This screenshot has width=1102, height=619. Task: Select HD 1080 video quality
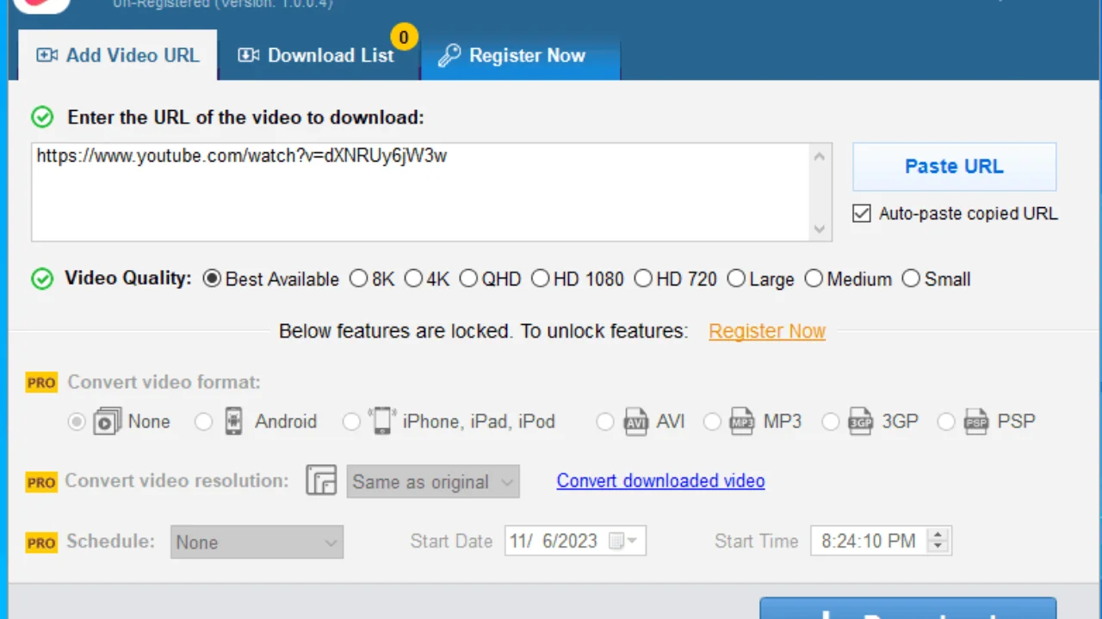pos(540,279)
